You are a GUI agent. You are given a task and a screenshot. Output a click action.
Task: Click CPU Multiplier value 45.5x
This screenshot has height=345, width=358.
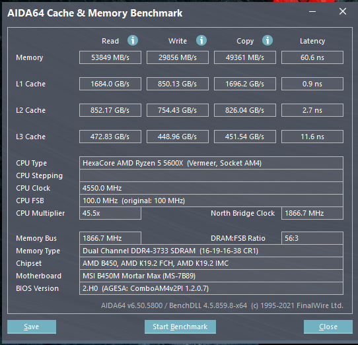click(110, 213)
